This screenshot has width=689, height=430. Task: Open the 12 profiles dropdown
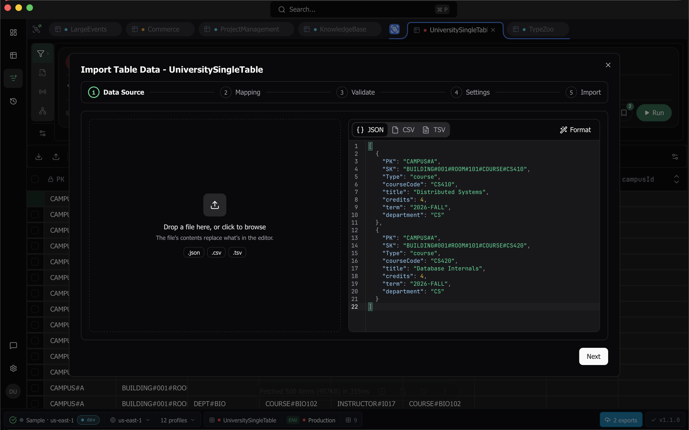(178, 420)
